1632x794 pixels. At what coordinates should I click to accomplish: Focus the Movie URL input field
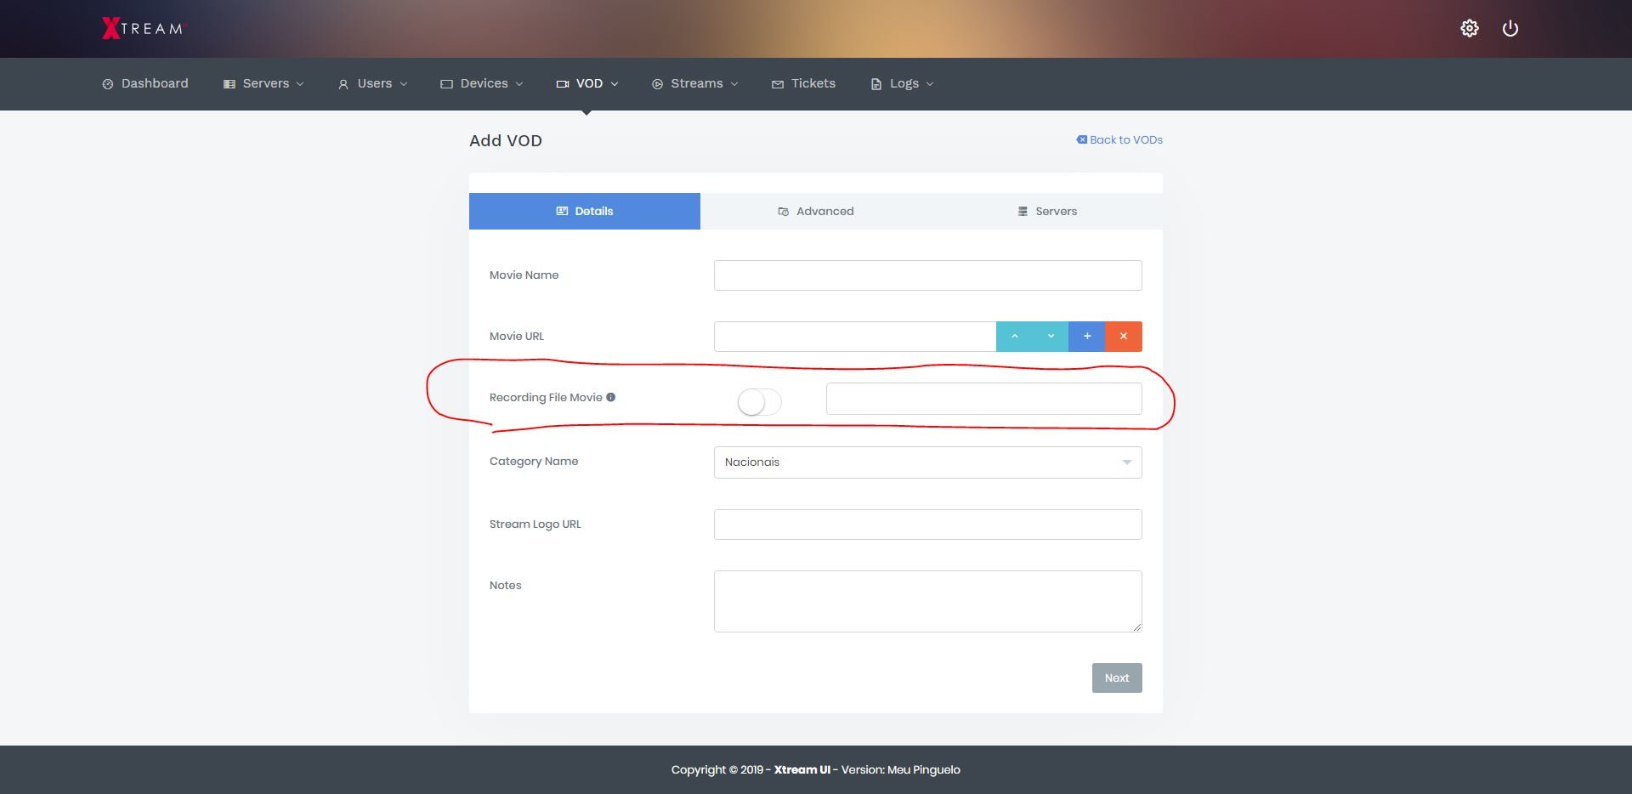tap(855, 337)
